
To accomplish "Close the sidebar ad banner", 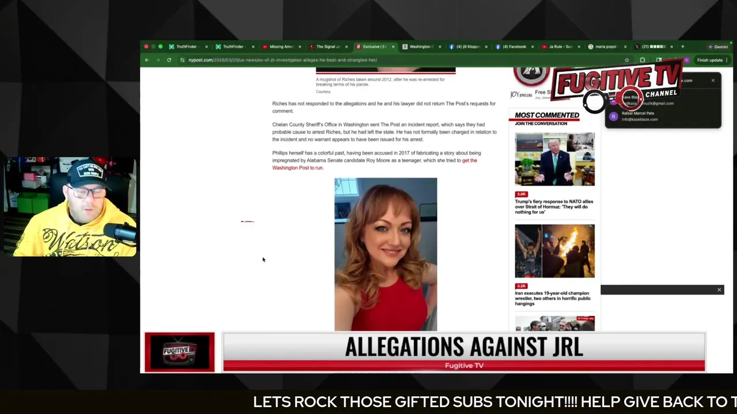I will (x=719, y=290).
